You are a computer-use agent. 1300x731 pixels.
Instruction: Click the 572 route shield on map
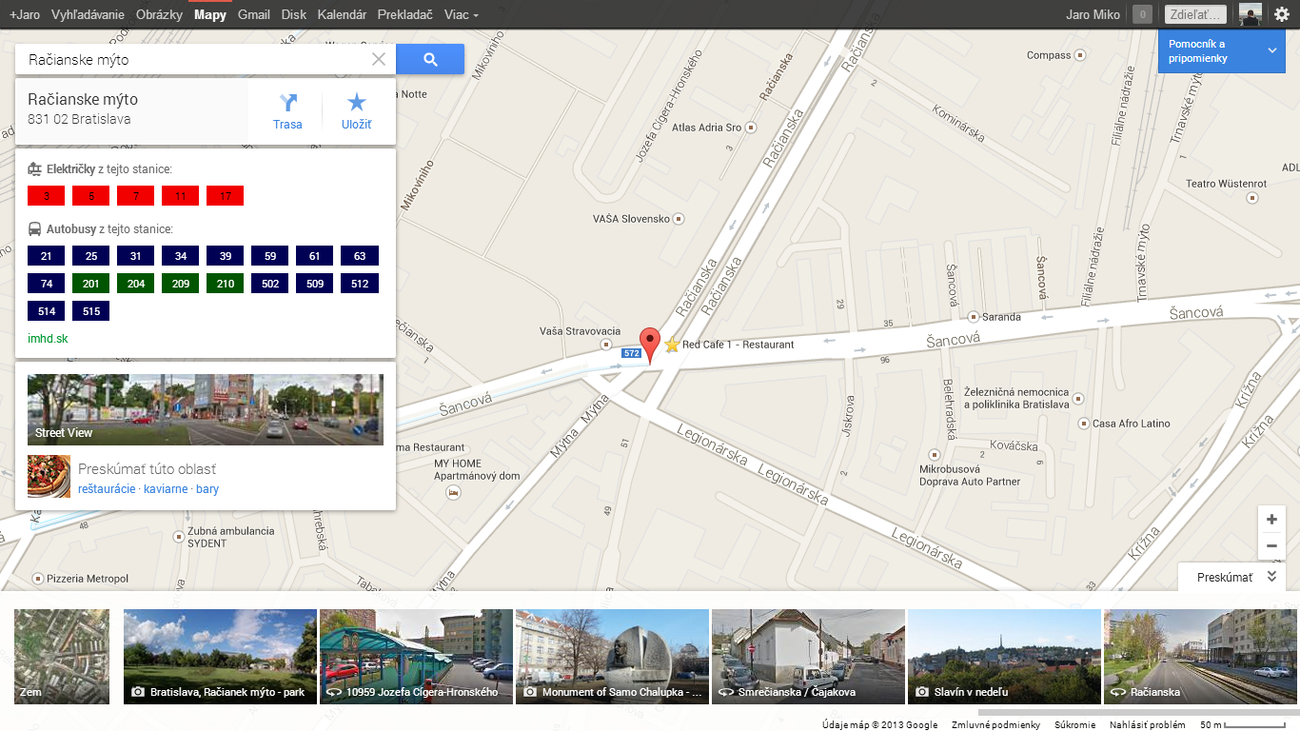(x=631, y=353)
